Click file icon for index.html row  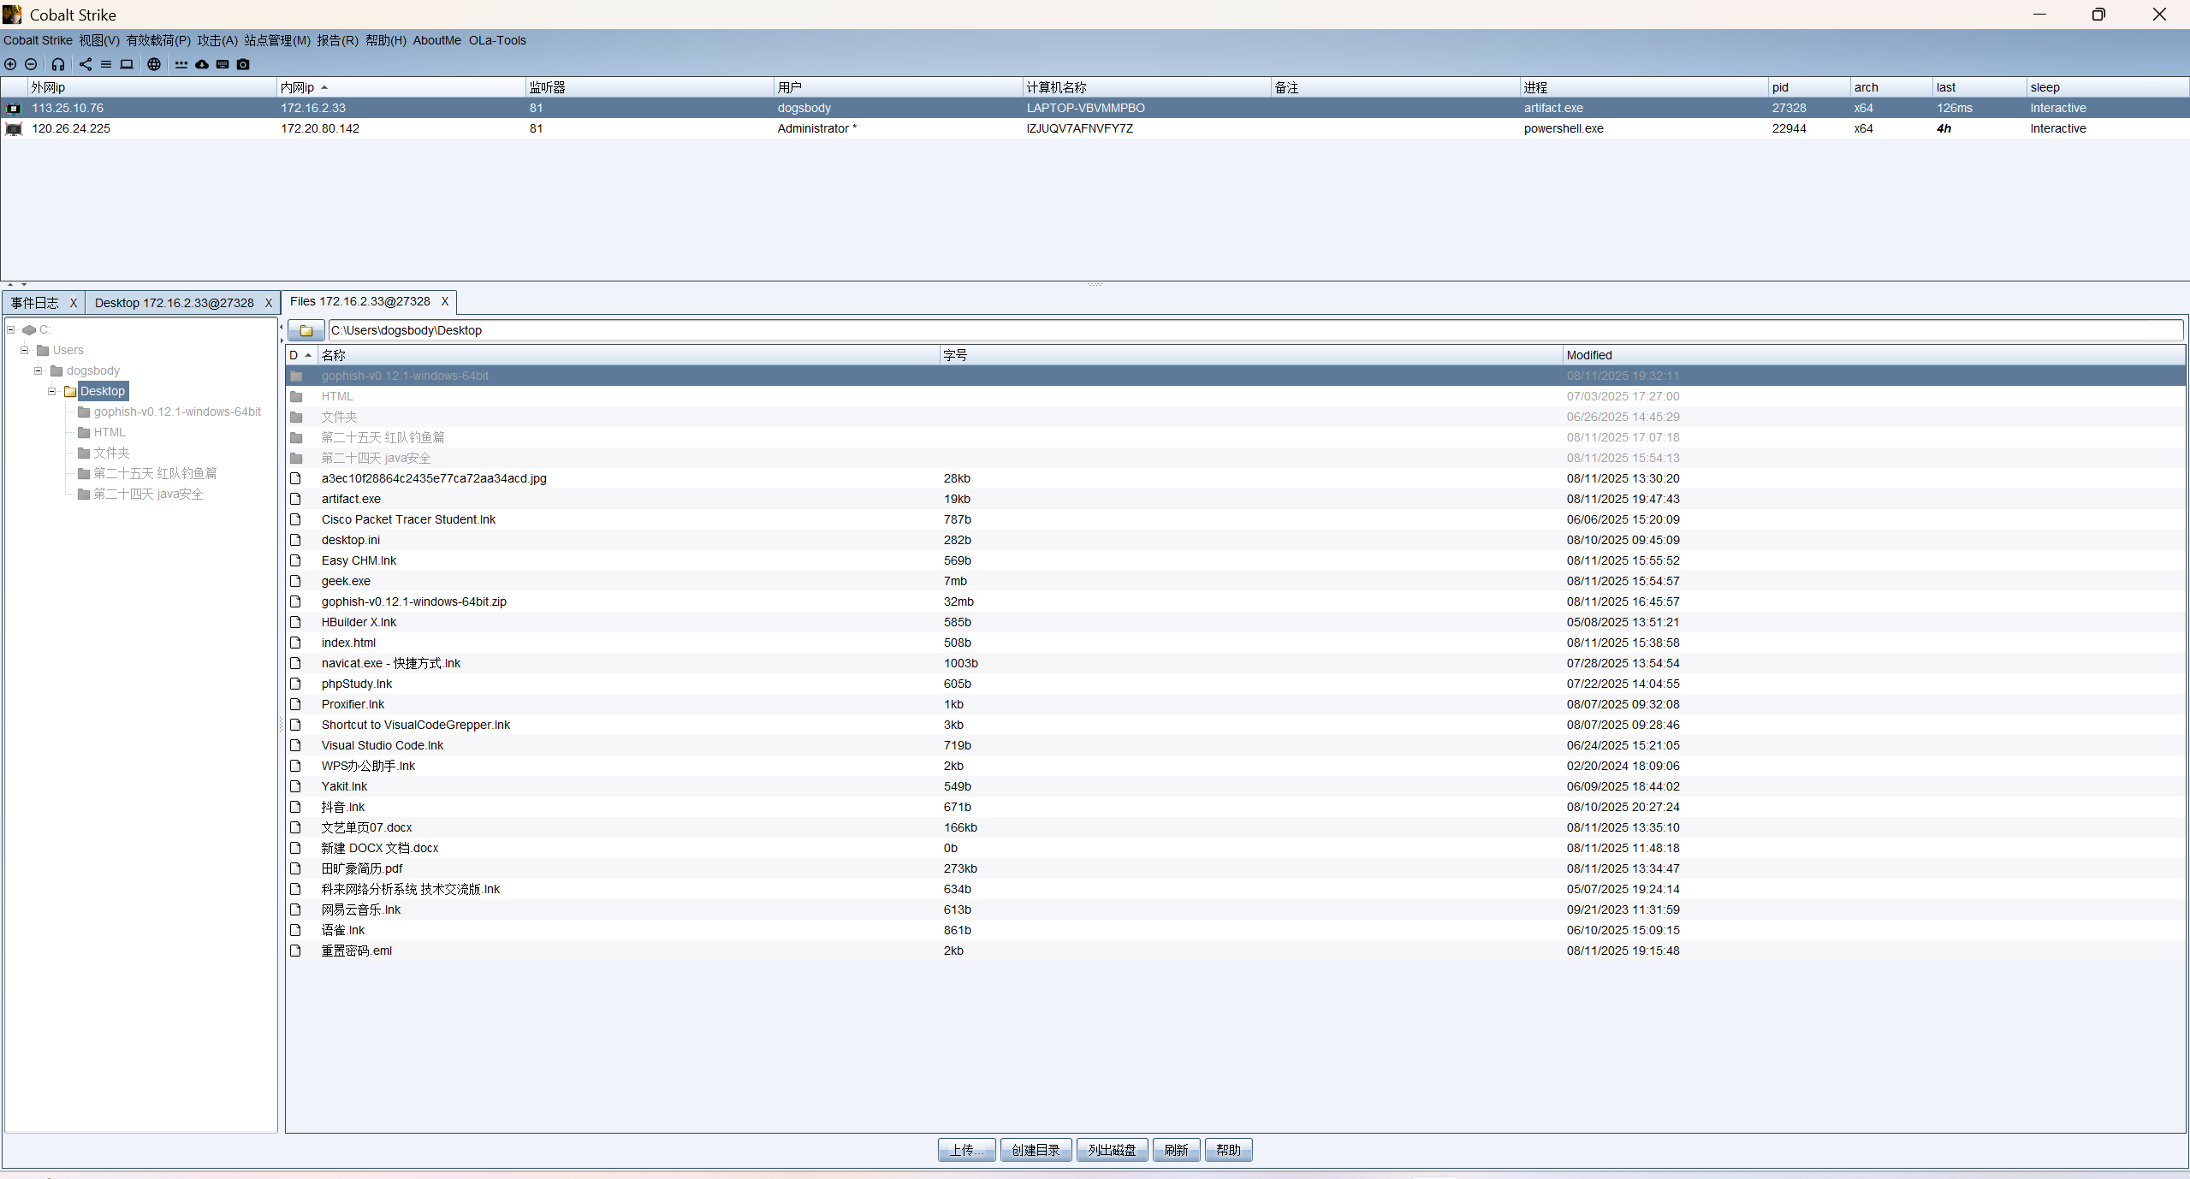coord(295,643)
